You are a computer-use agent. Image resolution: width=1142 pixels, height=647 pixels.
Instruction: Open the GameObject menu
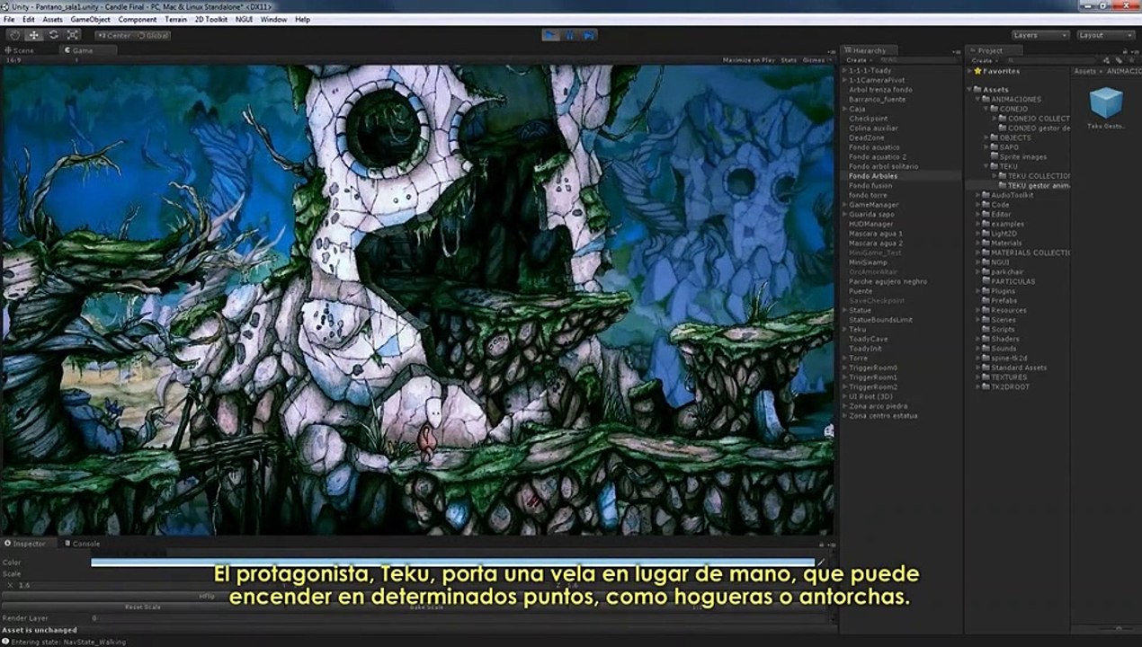point(90,19)
